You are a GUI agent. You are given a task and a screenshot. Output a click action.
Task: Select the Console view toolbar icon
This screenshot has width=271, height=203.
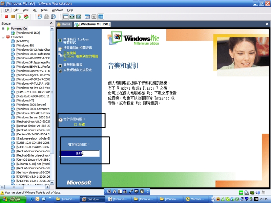point(101,17)
